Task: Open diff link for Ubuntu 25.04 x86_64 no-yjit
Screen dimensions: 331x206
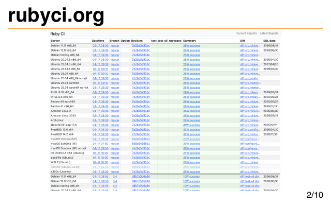Action: (x=250, y=78)
